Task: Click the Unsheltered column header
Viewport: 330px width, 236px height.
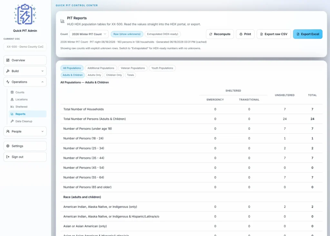Action: click(x=285, y=95)
